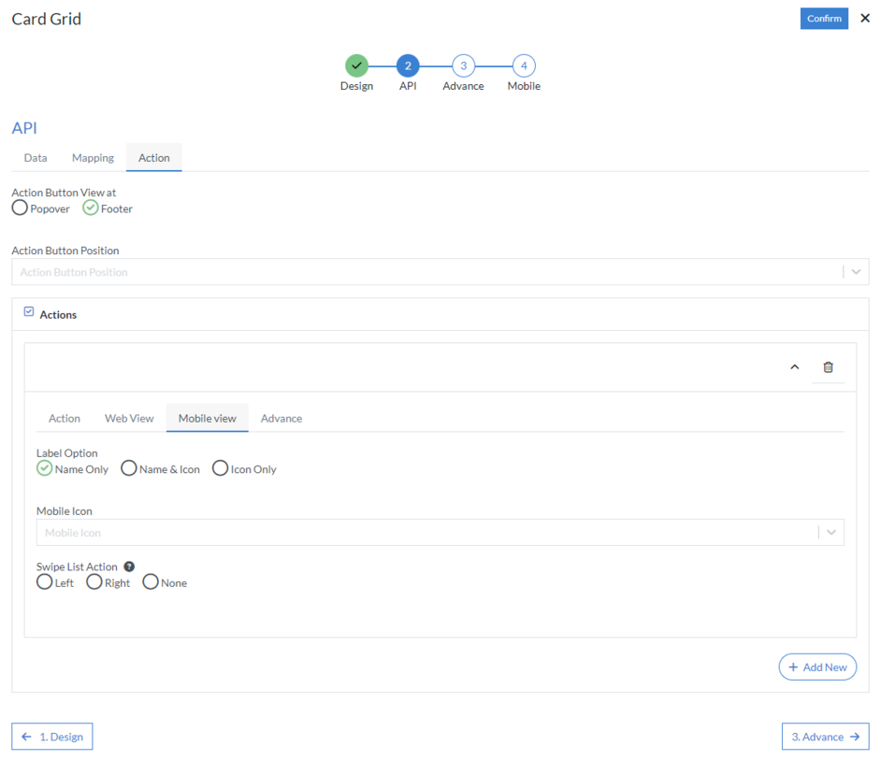Click the Confirm button
Screen dimensions: 881x760
coord(824,18)
